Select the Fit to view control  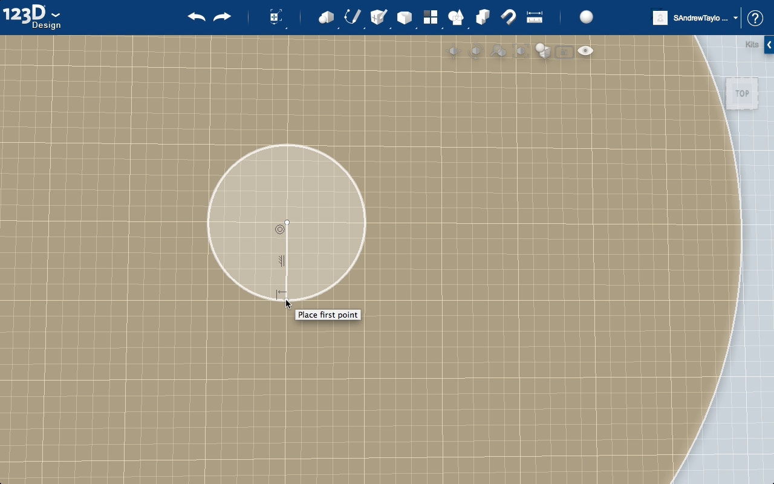pyautogui.click(x=521, y=51)
